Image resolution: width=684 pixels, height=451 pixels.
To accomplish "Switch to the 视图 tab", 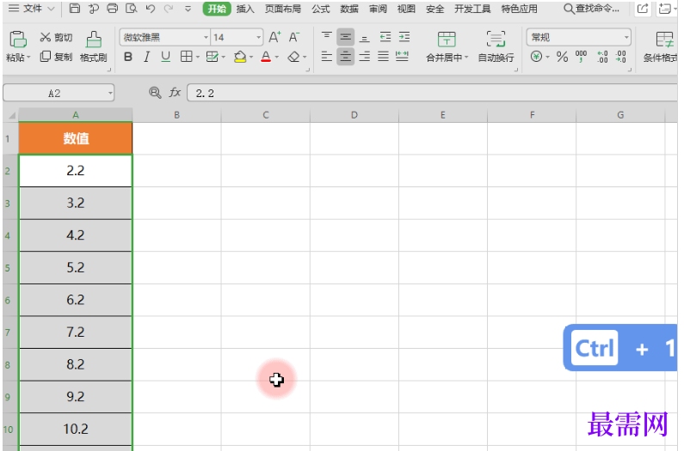I will 406,9.
